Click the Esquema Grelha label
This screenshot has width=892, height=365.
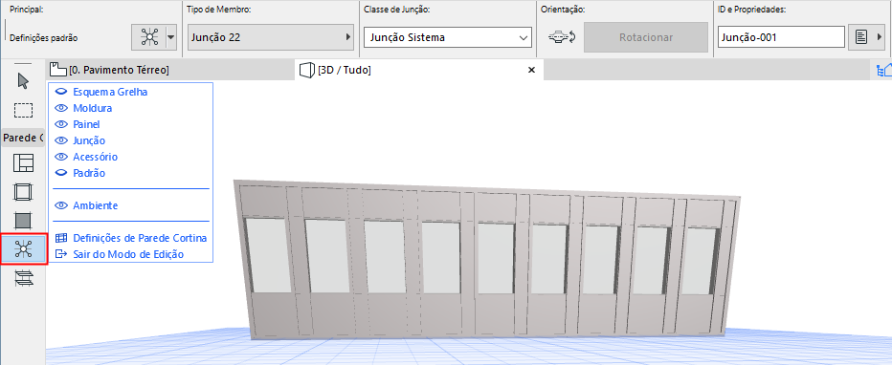110,92
